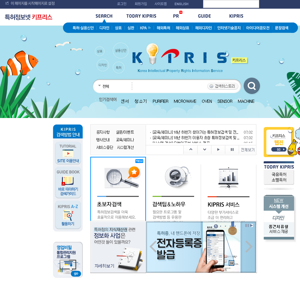Open 소멸특허 under TODAY KIPRIS
Image resolution: width=300 pixels, height=281 pixels.
click(x=279, y=180)
